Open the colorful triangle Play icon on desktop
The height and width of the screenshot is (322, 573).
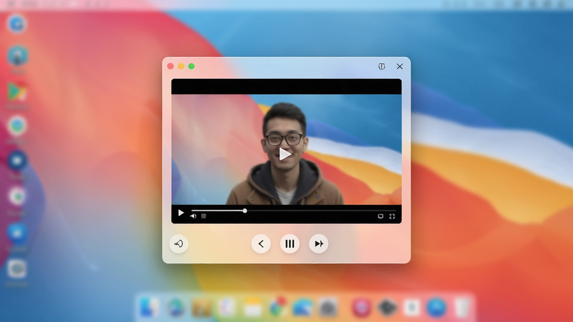(x=17, y=92)
